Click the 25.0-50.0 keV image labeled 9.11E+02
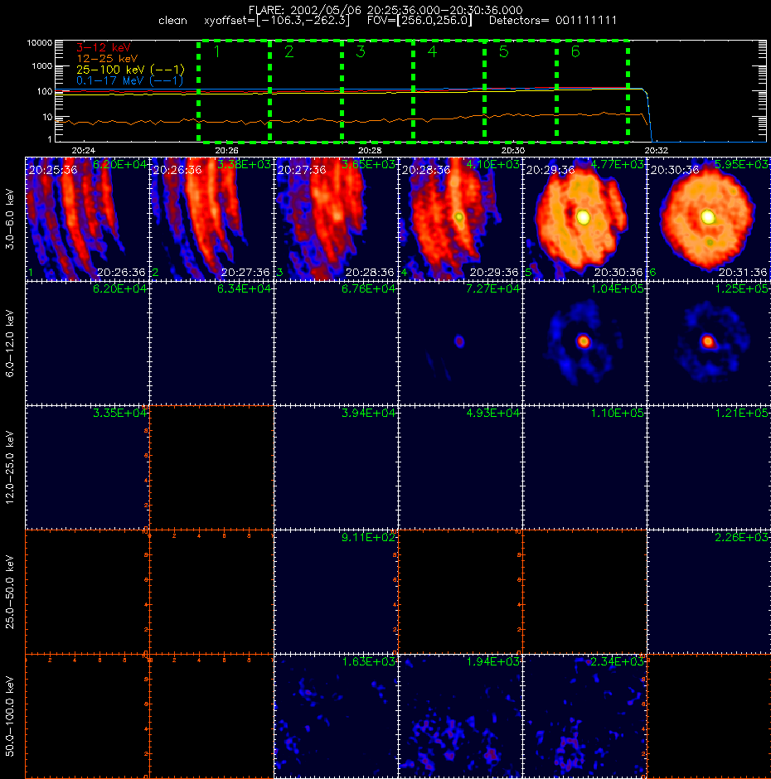The width and height of the screenshot is (771, 779). point(336,591)
